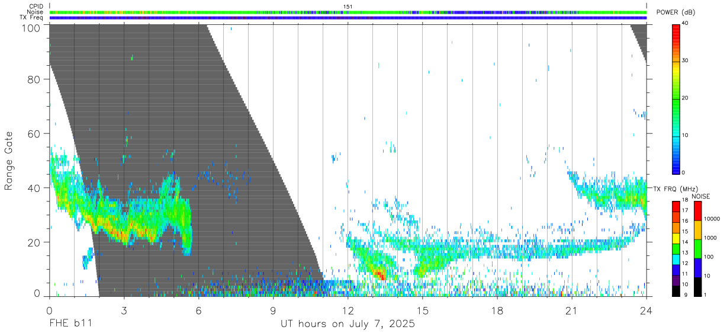Click the 1000 label on NOISE scale
This screenshot has height=336, width=727.
pyautogui.click(x=711, y=238)
